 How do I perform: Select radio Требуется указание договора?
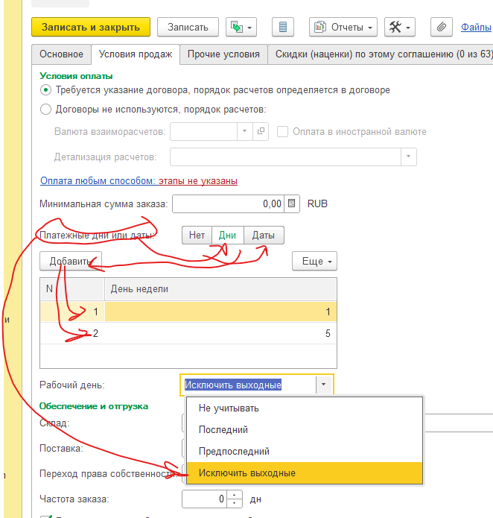coord(47,90)
